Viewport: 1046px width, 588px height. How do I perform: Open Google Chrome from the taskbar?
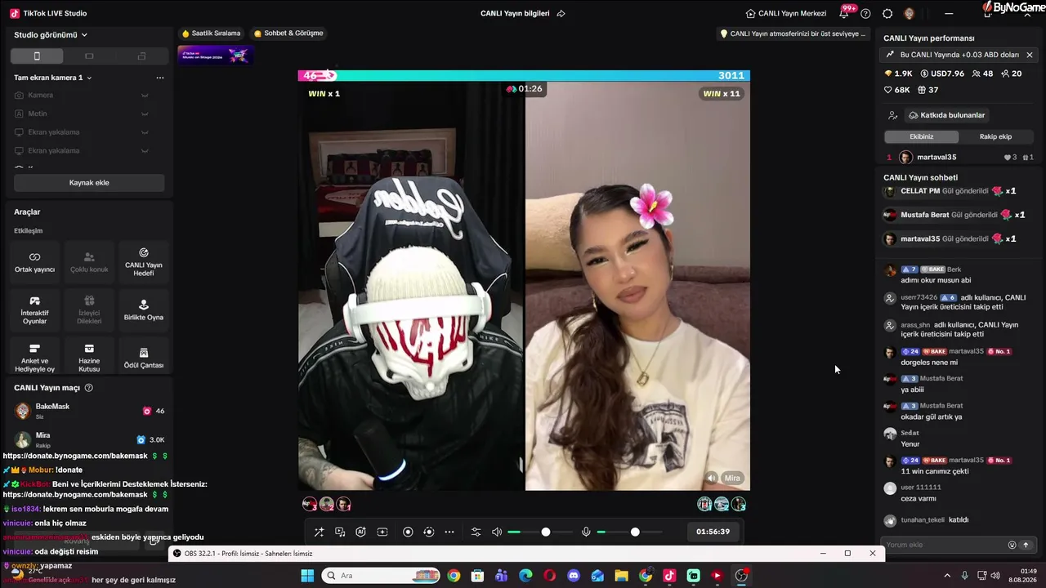(454, 576)
